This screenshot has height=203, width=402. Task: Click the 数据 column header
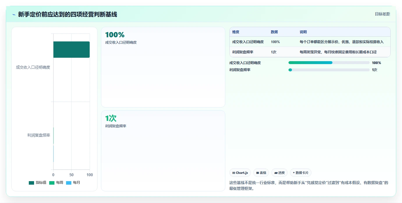pos(274,32)
